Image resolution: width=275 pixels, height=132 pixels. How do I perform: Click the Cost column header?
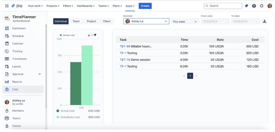pyautogui.click(x=255, y=40)
